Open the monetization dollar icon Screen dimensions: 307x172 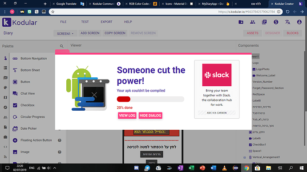click(276, 22)
